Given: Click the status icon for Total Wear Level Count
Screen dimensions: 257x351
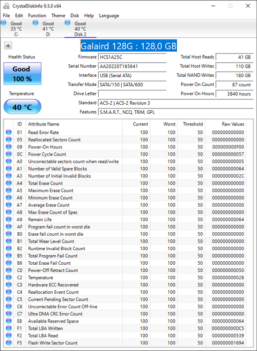Looking at the screenshot, I should click(x=9, y=241).
